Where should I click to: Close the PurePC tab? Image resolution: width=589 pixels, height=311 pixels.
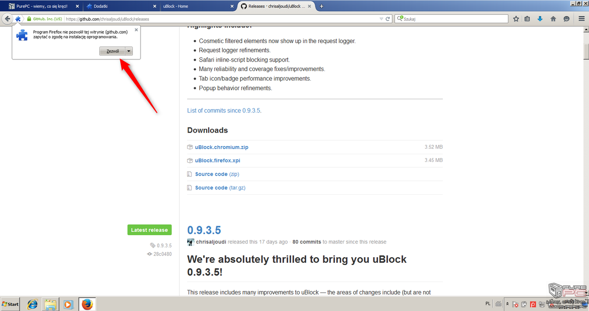tap(77, 6)
